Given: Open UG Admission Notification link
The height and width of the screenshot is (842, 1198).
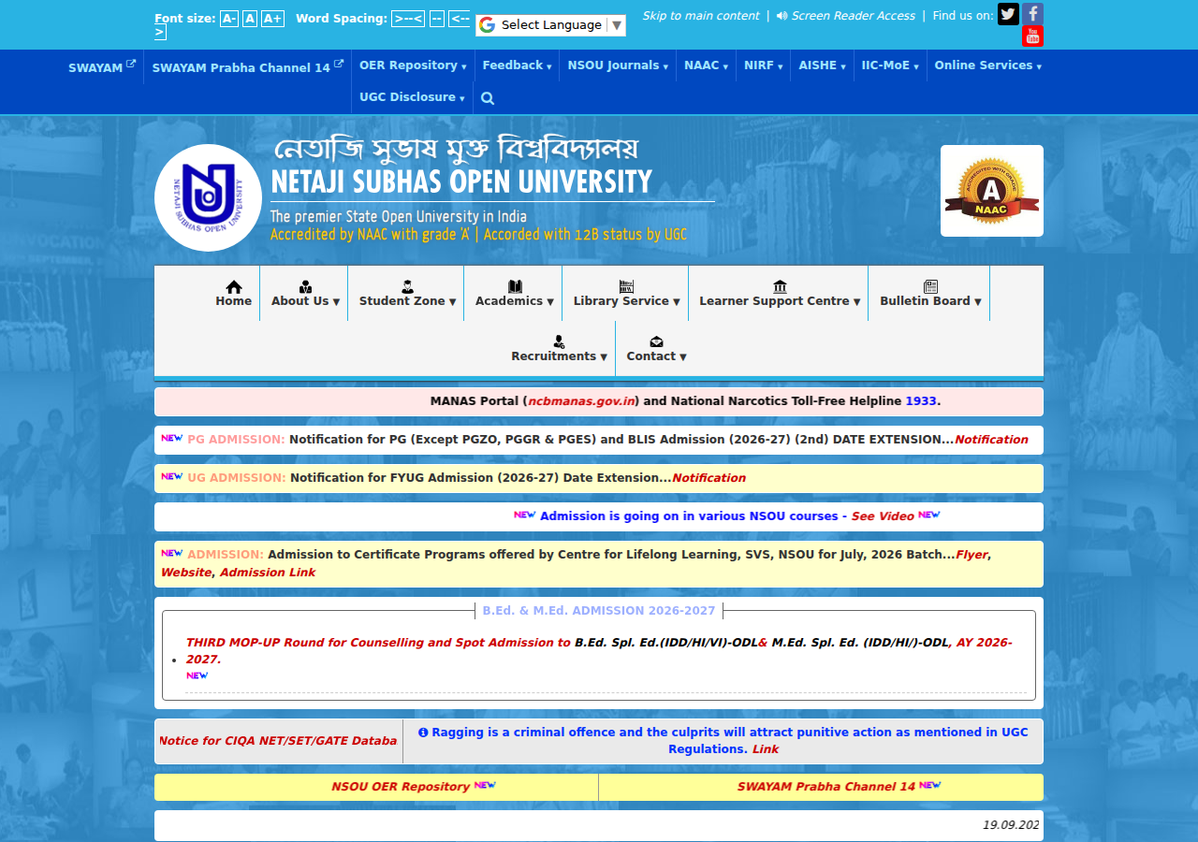Looking at the screenshot, I should 709,478.
